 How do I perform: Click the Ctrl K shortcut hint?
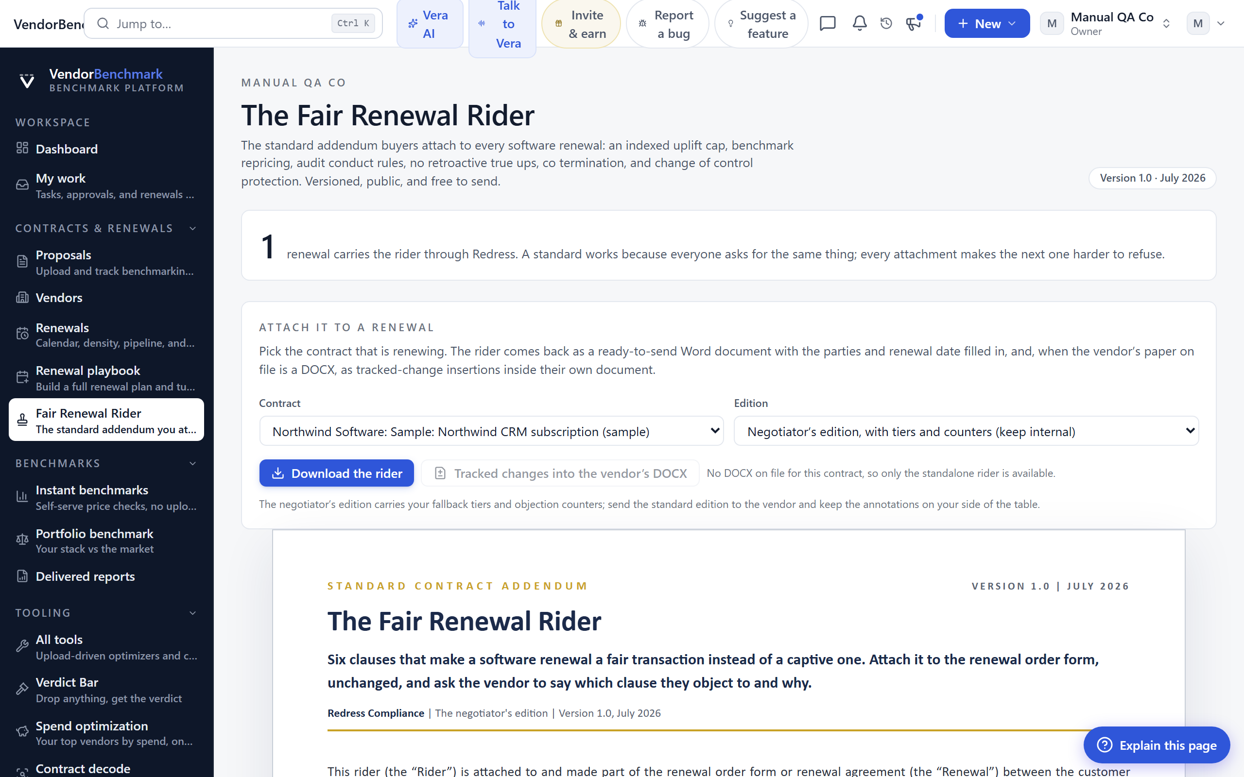[x=353, y=23]
